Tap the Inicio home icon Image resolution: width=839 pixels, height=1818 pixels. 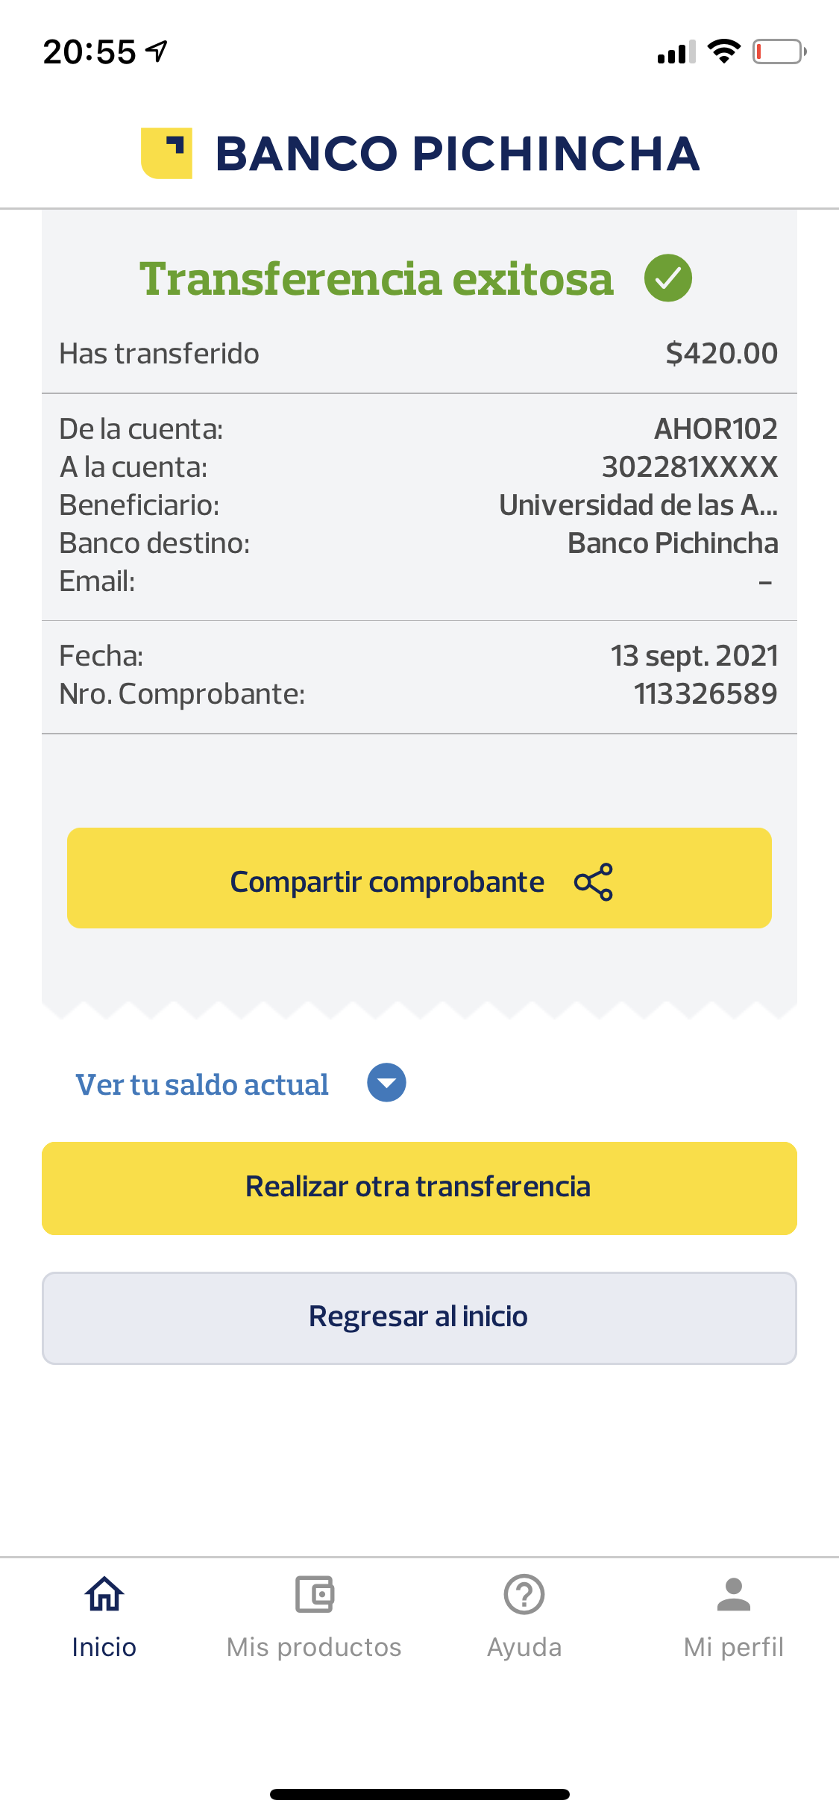104,1595
